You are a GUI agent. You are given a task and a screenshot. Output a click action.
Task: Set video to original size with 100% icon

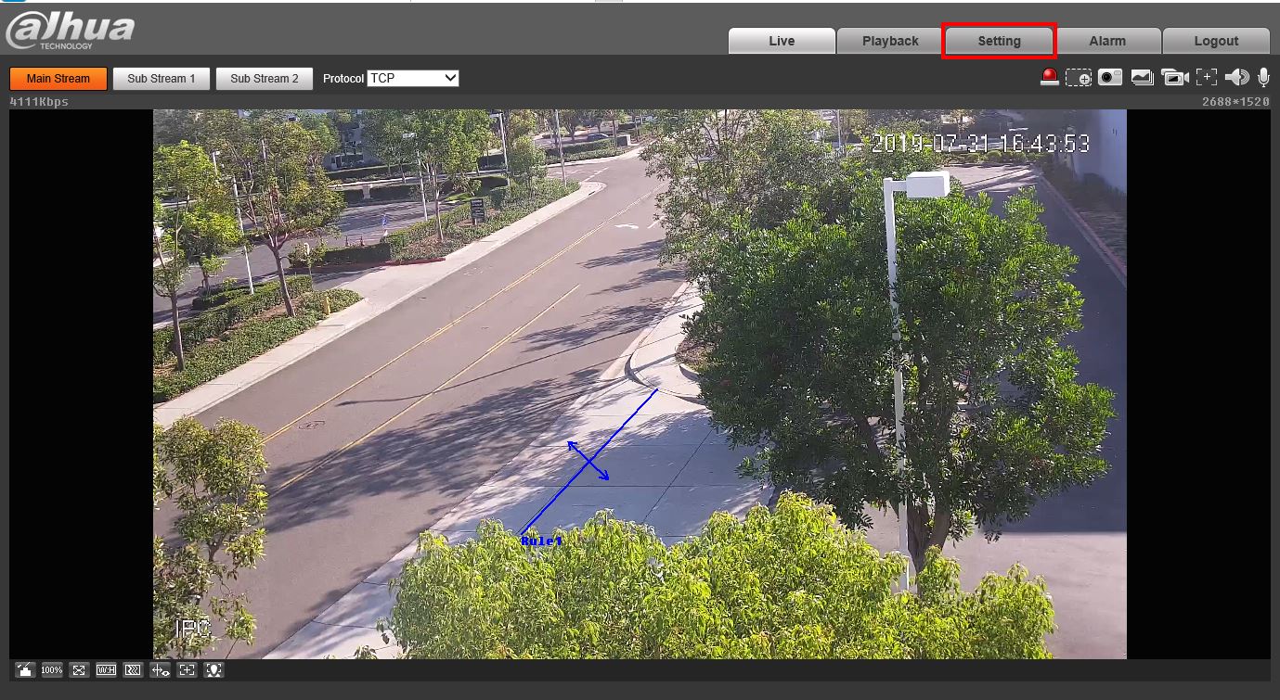pyautogui.click(x=52, y=670)
